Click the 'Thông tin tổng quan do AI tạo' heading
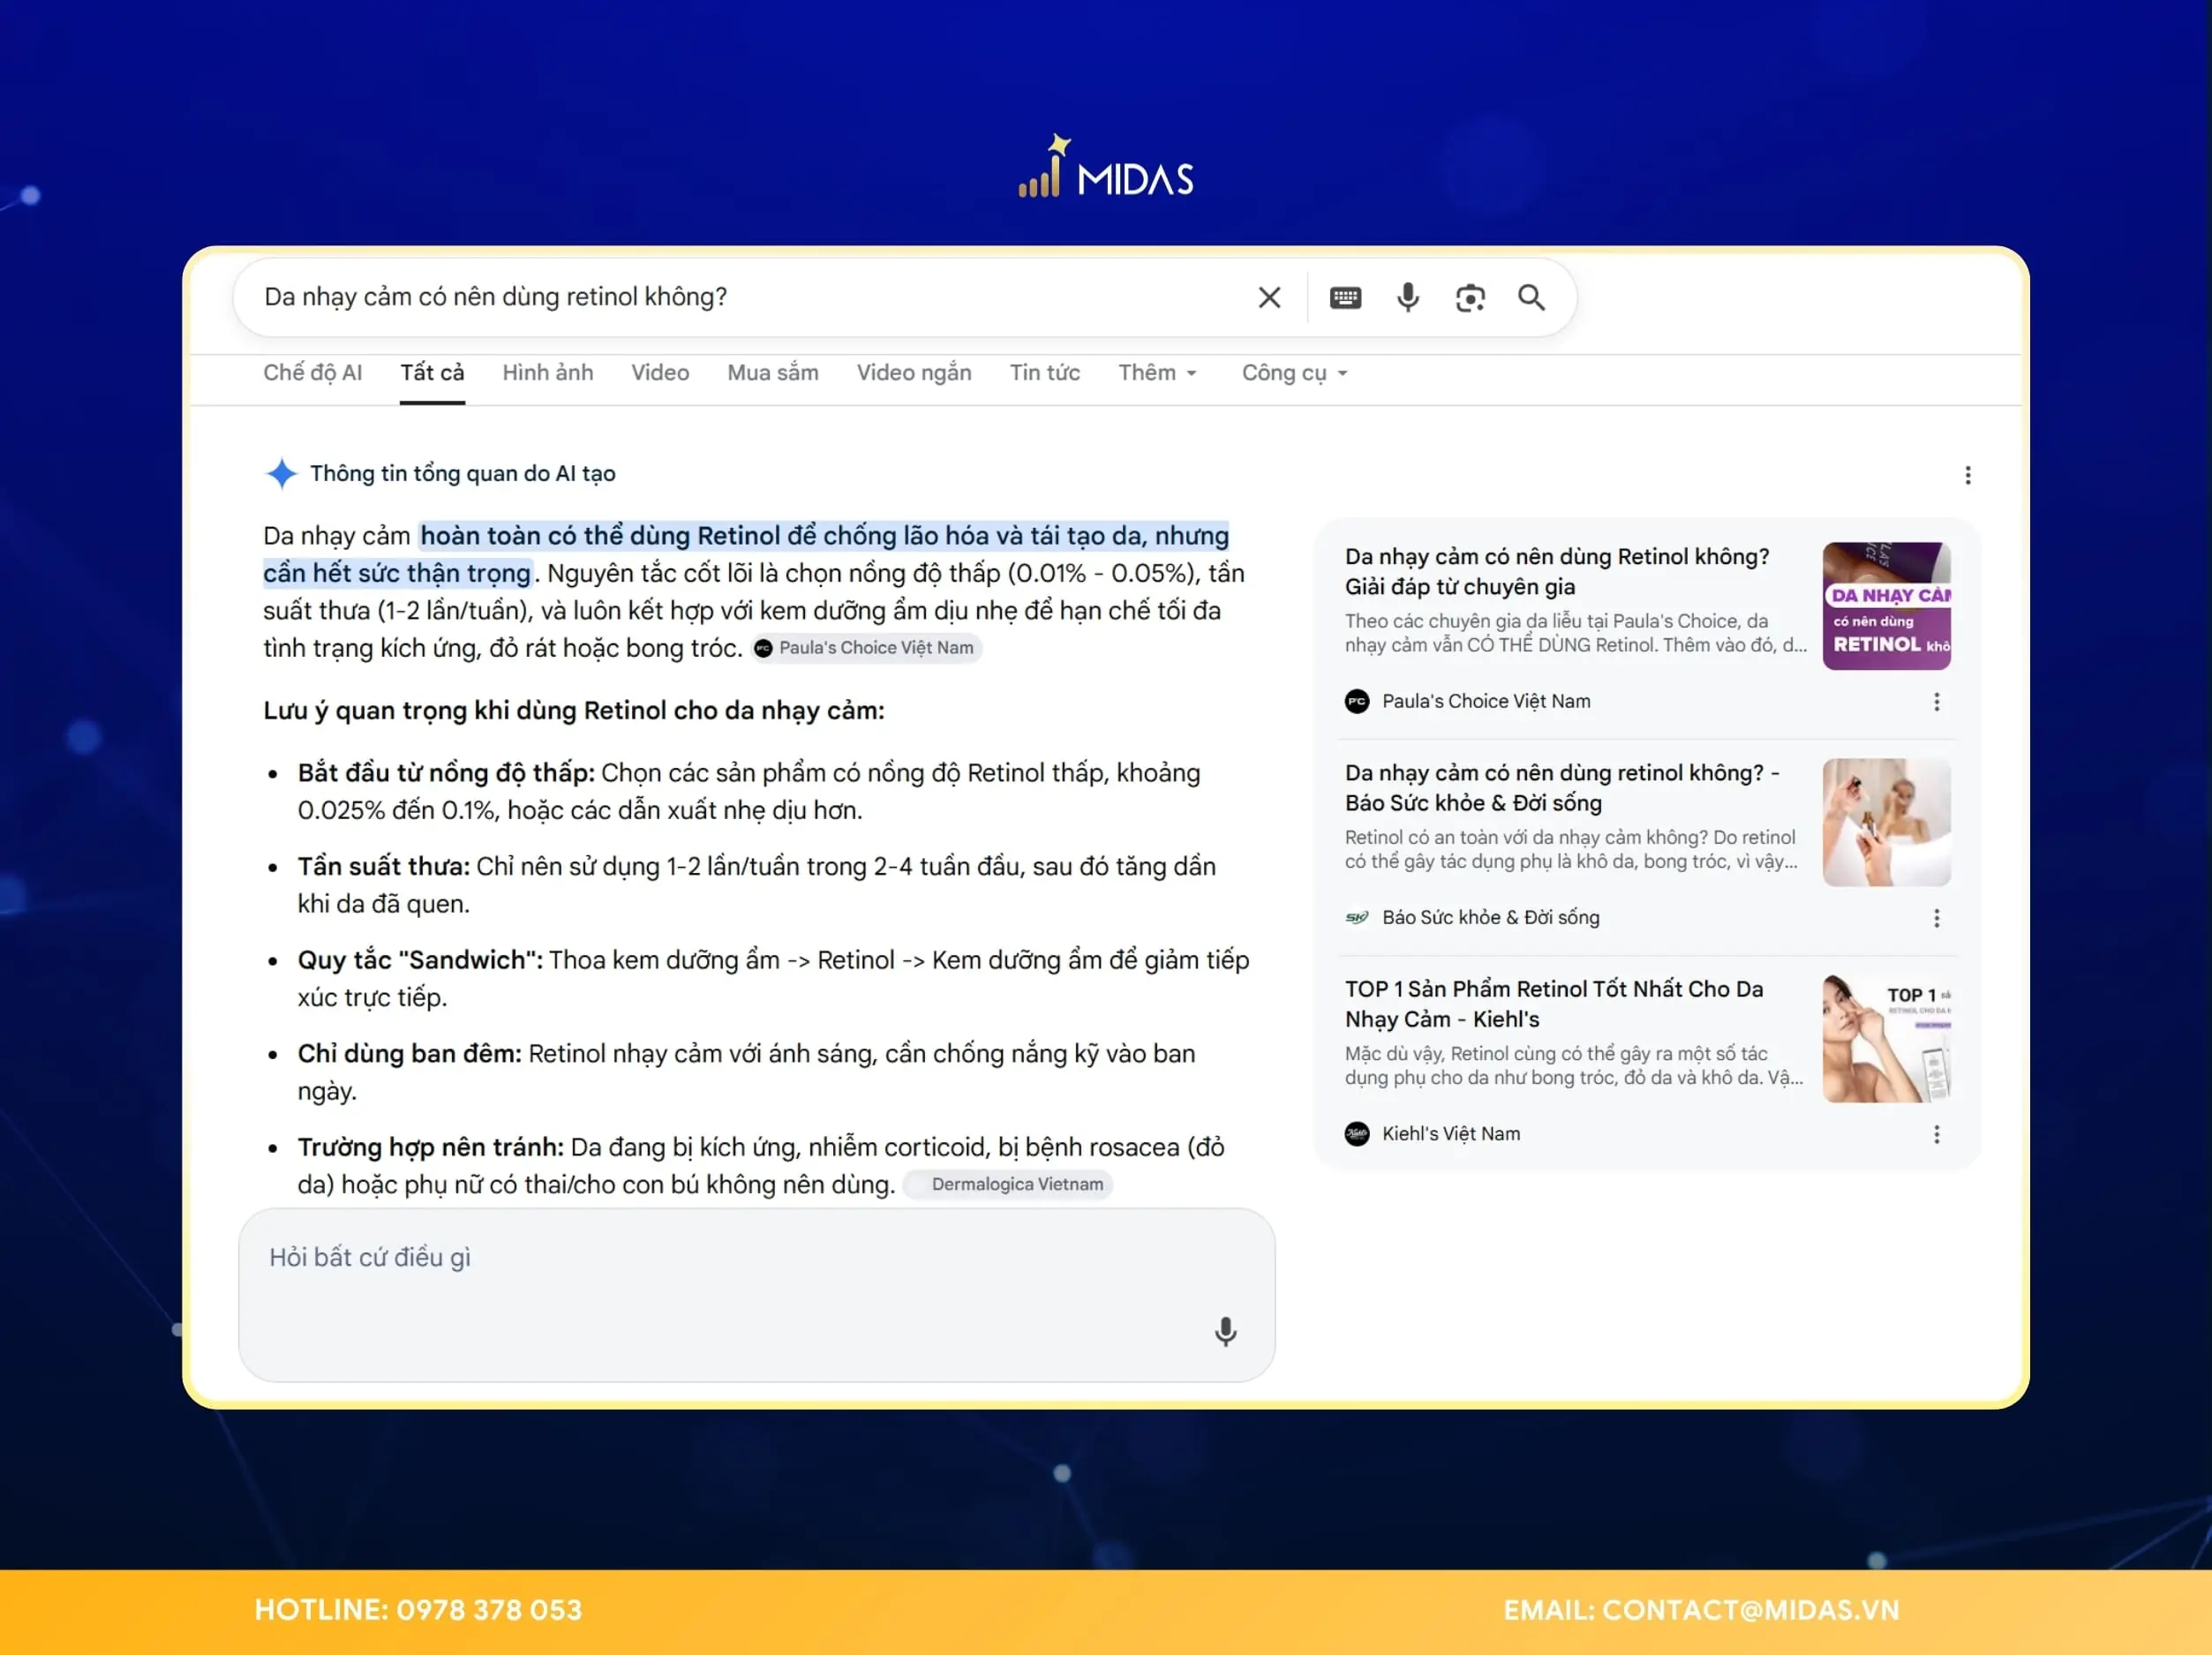The width and height of the screenshot is (2212, 1655). tap(462, 474)
